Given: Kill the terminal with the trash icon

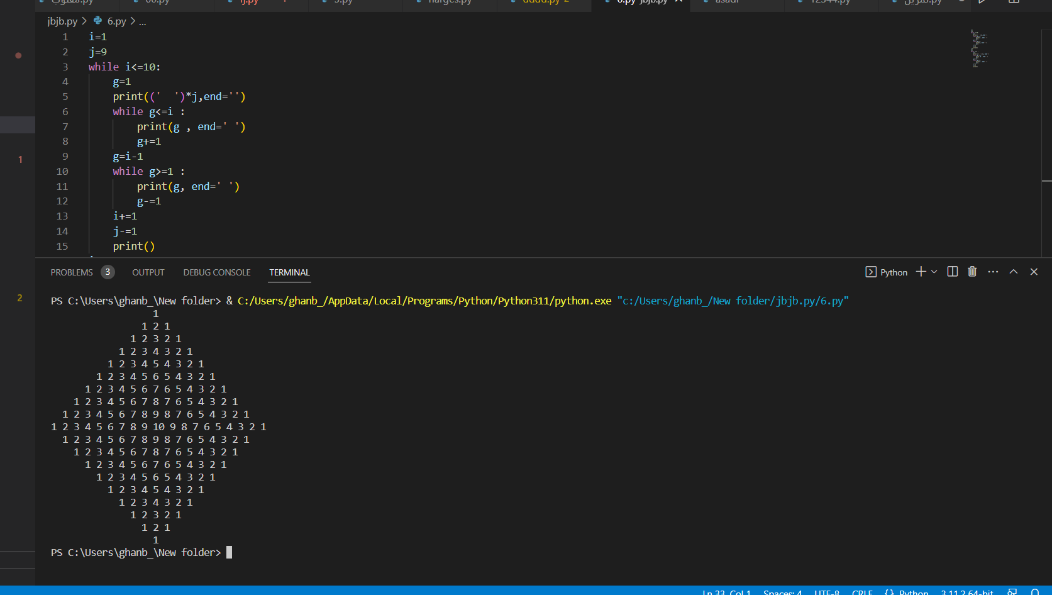Looking at the screenshot, I should click(972, 272).
